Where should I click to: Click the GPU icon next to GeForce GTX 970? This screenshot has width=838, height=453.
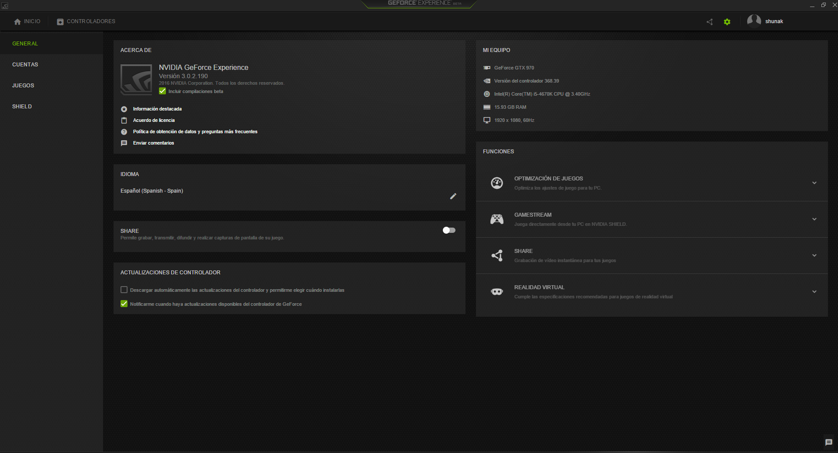487,68
